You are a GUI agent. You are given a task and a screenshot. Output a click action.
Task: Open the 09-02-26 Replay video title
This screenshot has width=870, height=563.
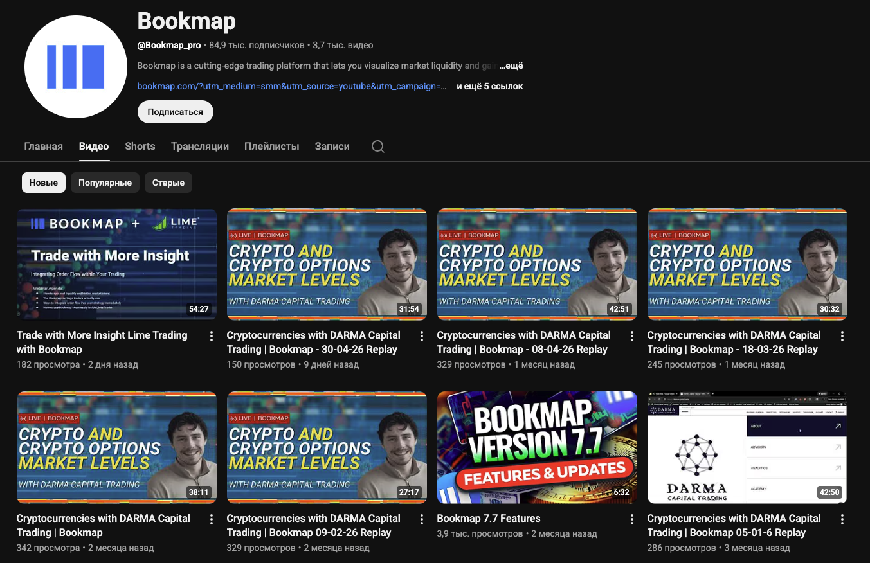(x=314, y=525)
